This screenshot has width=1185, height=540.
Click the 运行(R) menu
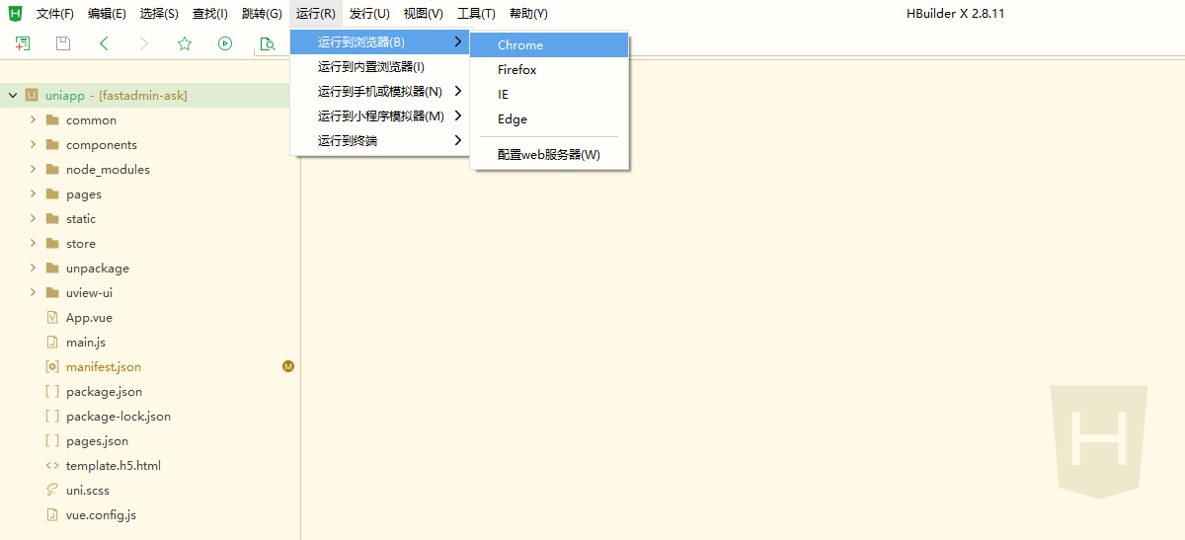click(316, 14)
